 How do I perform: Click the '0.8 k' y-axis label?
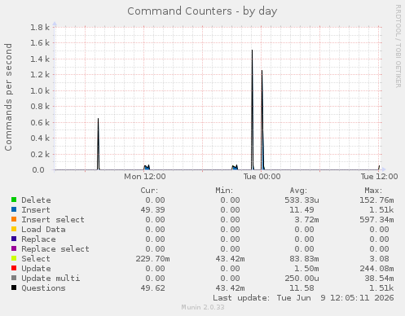[x=40, y=107]
